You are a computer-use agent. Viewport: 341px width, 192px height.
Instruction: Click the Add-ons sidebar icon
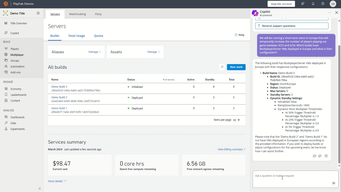click(6, 72)
